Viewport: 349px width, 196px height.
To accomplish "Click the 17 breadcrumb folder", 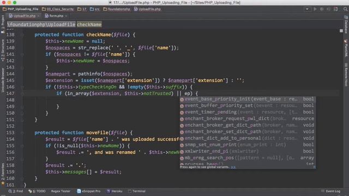I will tap(82, 9).
